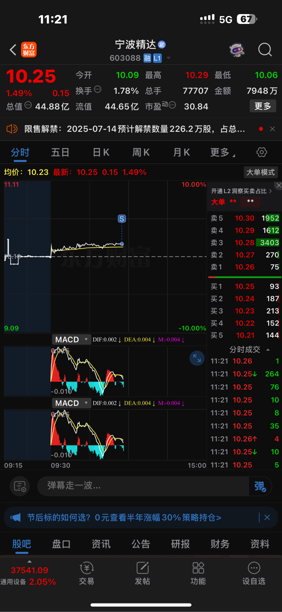
Task: Switch to 资料 tab
Action: coord(260,544)
